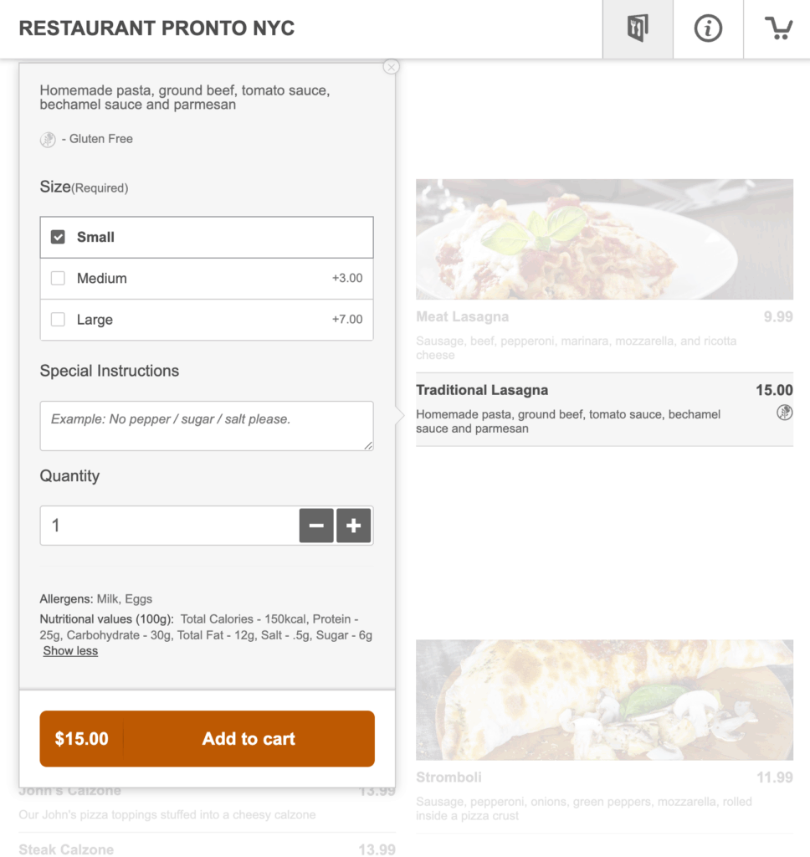810x857 pixels.
Task: Select the Medium size option
Action: coord(58,279)
